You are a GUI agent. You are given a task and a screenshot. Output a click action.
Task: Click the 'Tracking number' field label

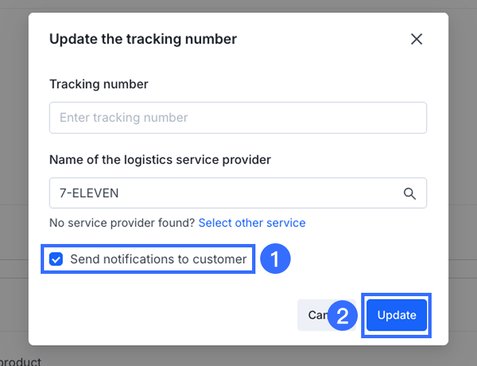[x=99, y=84]
